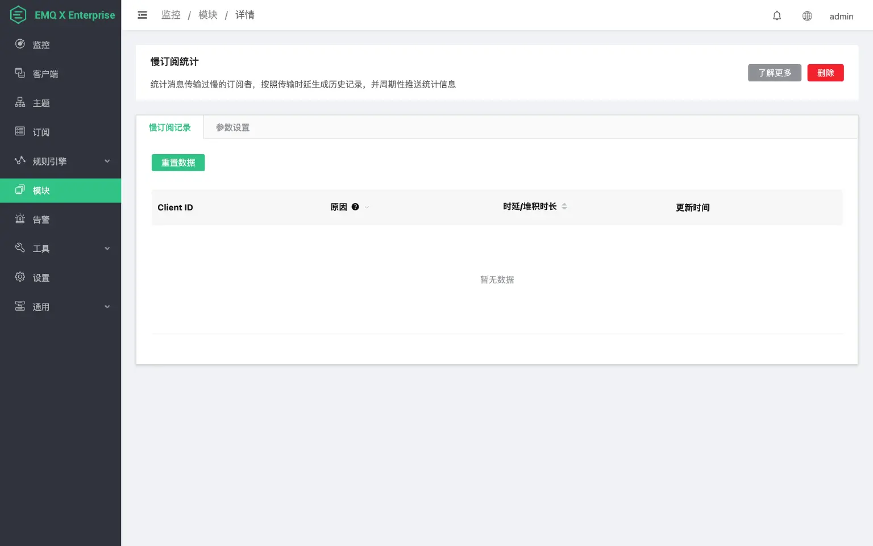
Task: Open the 主题 page from the sidebar
Action: click(x=40, y=102)
